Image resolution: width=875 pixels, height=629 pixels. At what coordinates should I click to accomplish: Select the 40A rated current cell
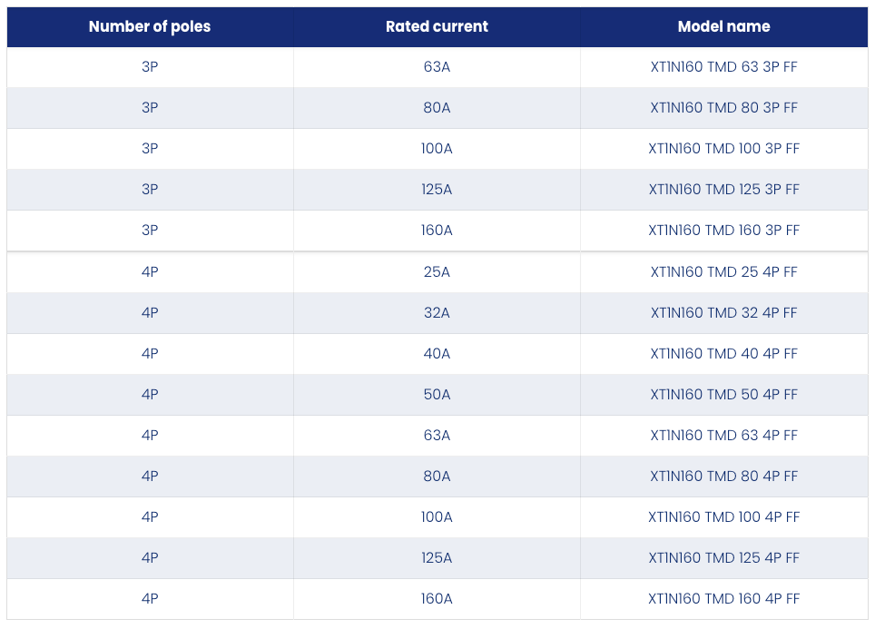tap(437, 353)
